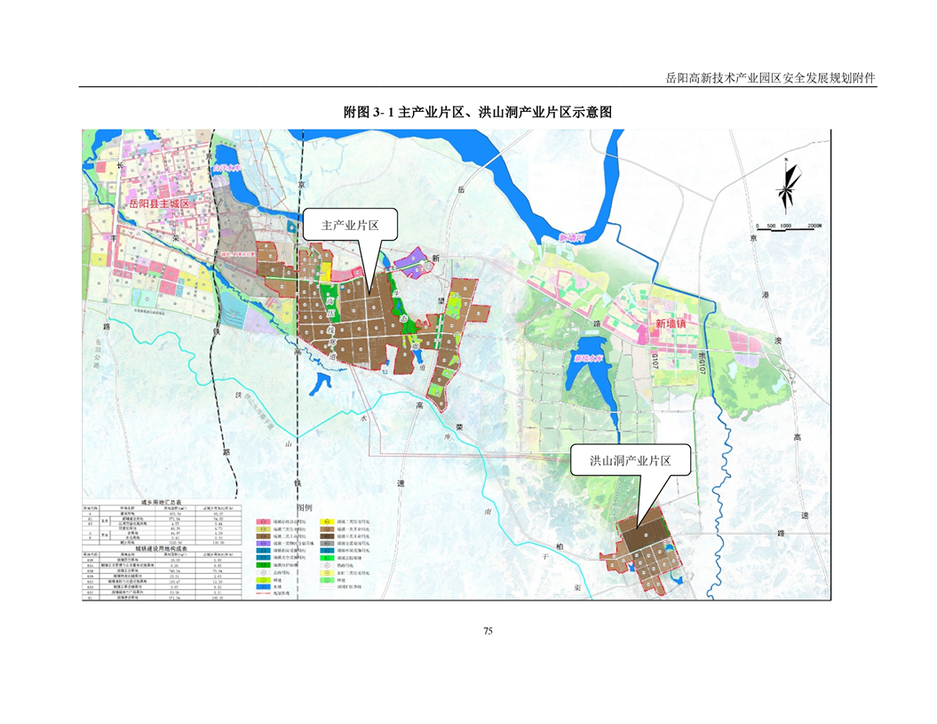
Task: Click the figure title 附图 3-1
Action: tap(478, 113)
